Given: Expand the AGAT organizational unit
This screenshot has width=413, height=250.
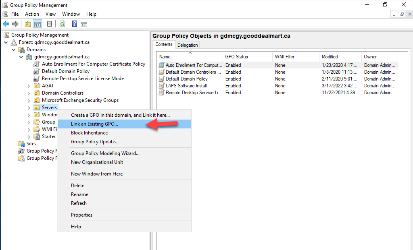Looking at the screenshot, I should 29,86.
